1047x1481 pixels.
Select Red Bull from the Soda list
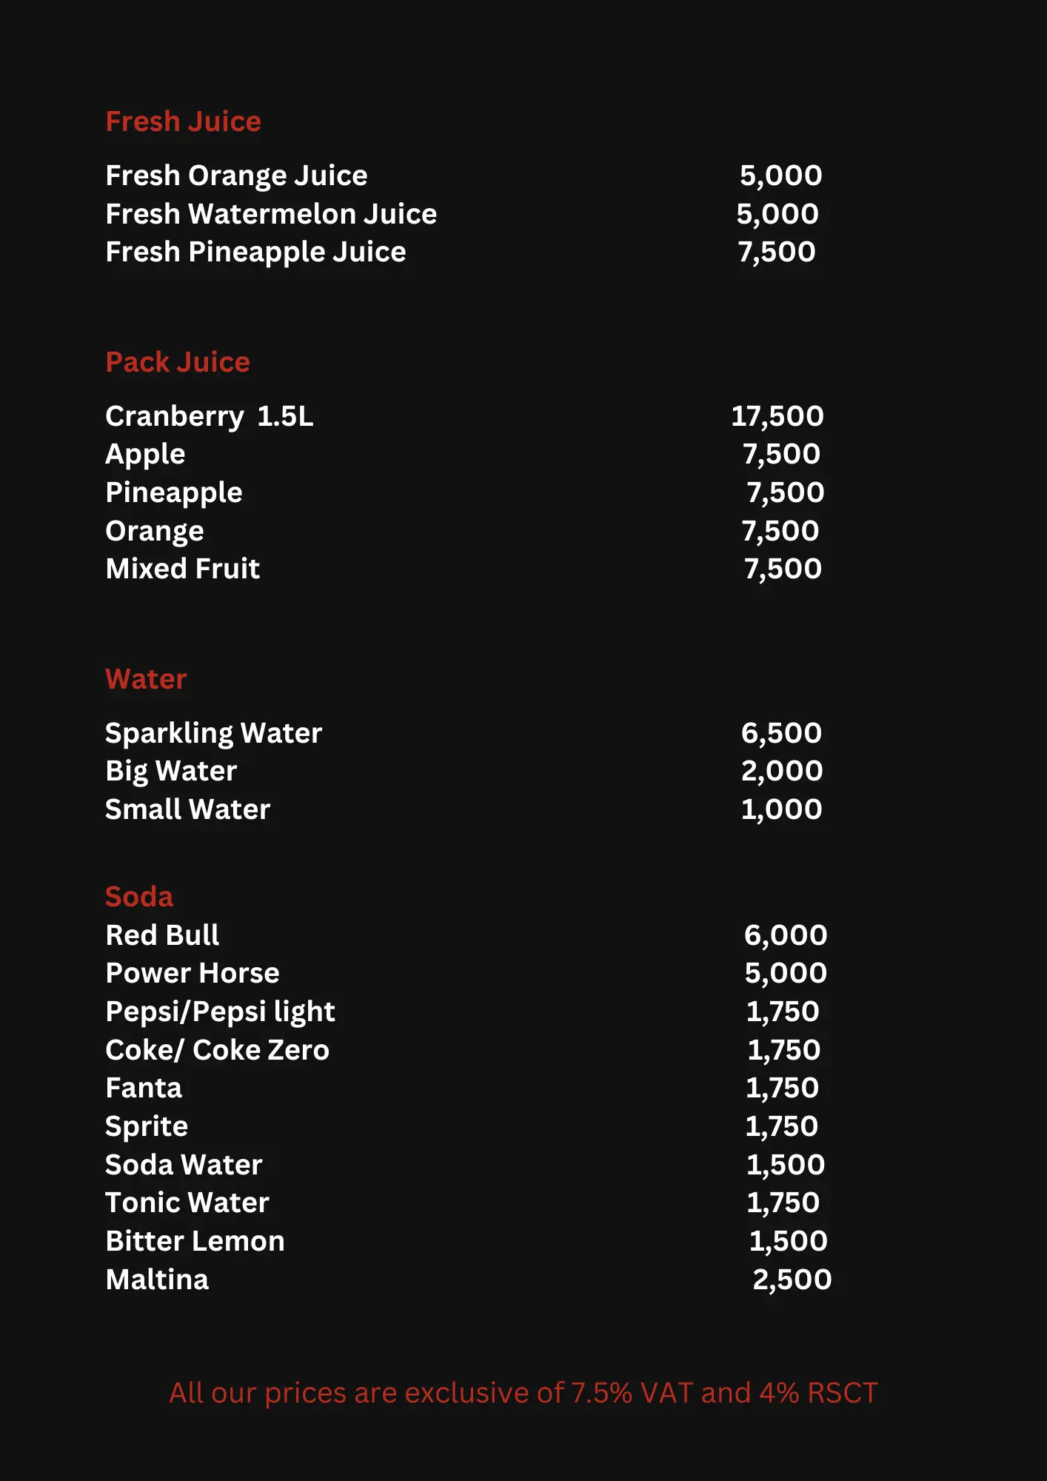coord(162,935)
